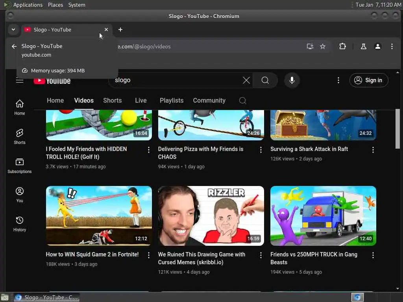Open Squid Game 2 Fortnite thumbnail
403x302 pixels.
(99, 216)
